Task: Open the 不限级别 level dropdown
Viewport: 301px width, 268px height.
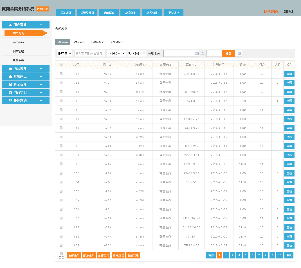Action: [116, 53]
